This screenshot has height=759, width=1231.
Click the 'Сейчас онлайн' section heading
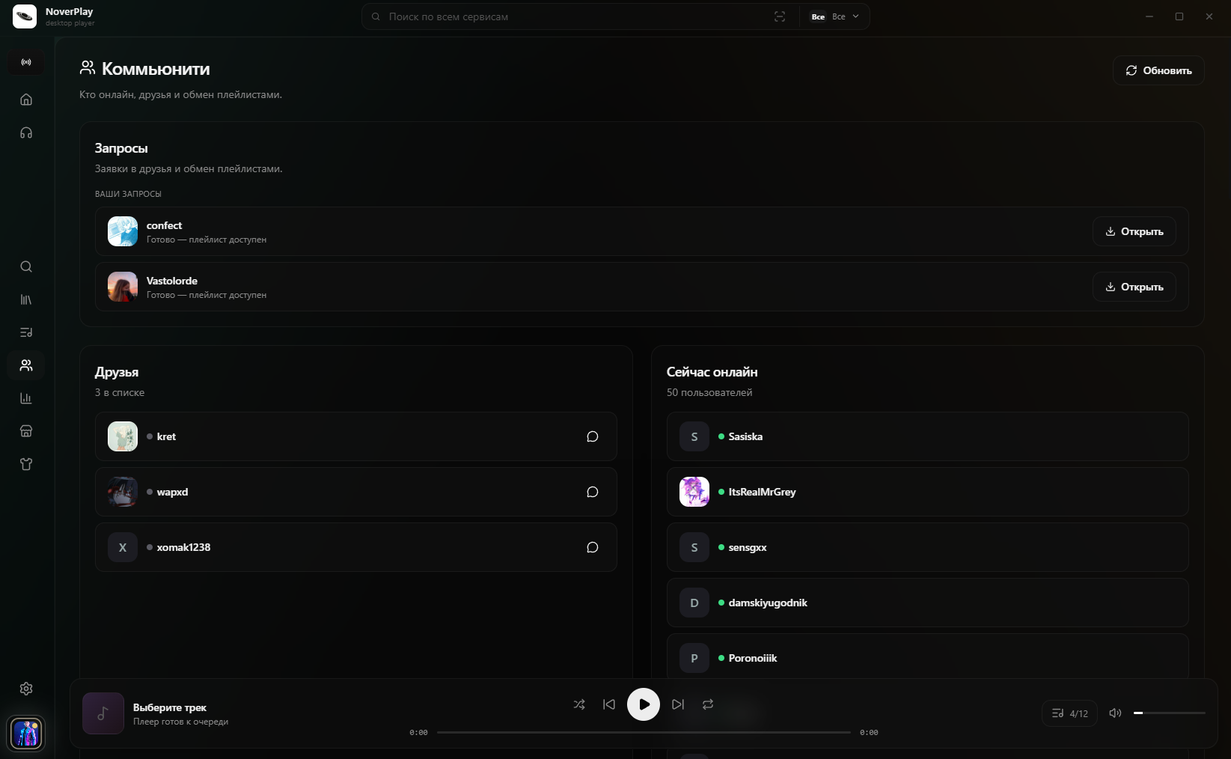pos(712,372)
